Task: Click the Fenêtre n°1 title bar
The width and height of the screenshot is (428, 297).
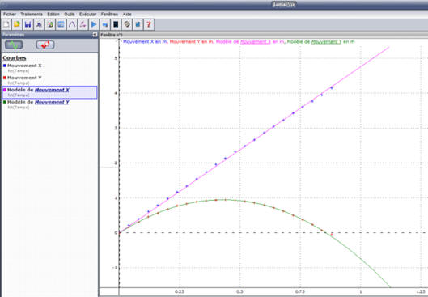Action: 263,35
